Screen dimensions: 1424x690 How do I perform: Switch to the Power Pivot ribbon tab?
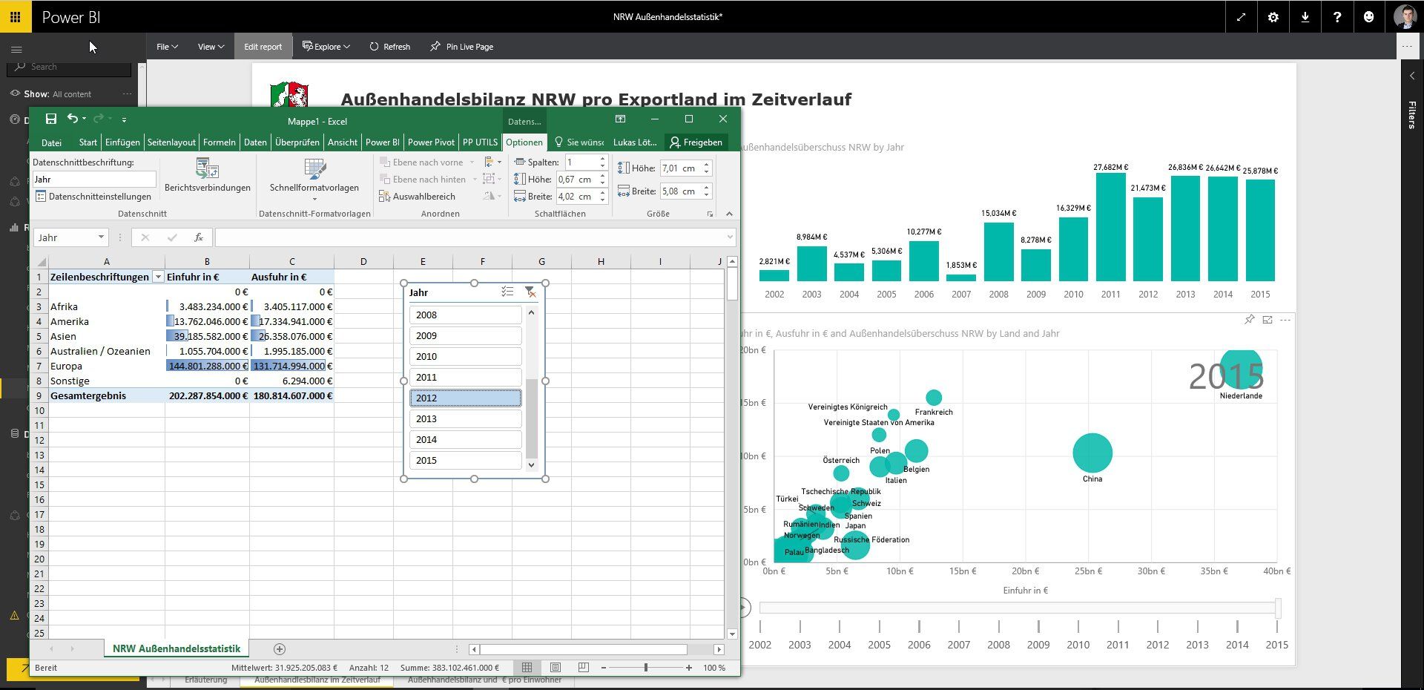431,142
